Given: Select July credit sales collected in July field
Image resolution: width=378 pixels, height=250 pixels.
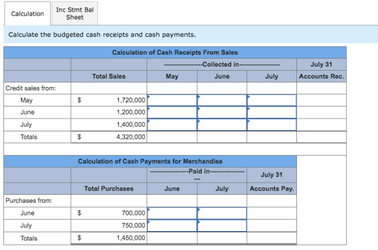Looking at the screenshot, I should point(271,125).
